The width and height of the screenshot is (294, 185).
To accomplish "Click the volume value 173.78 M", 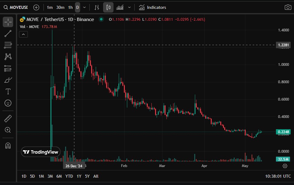I will 49,27.
